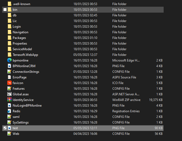Screen dimensions: 182x141
Task: Select the ServiceModel folder row date
Action: [85, 49]
